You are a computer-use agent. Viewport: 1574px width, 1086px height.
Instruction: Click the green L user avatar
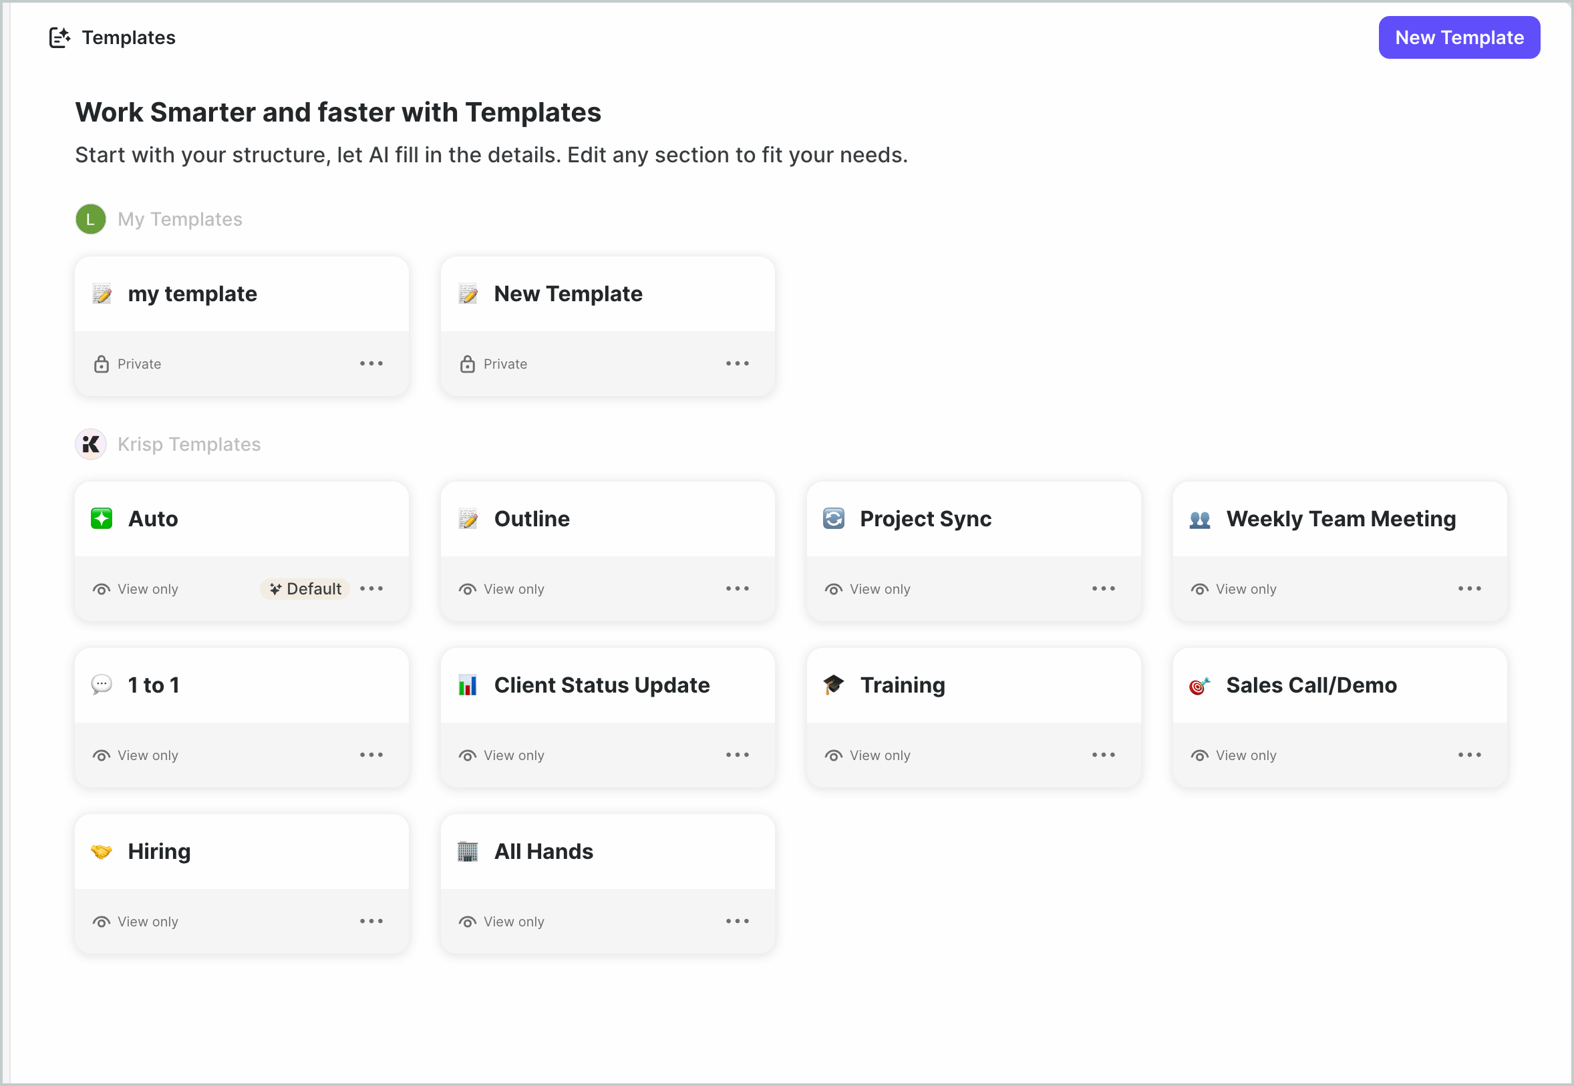90,219
